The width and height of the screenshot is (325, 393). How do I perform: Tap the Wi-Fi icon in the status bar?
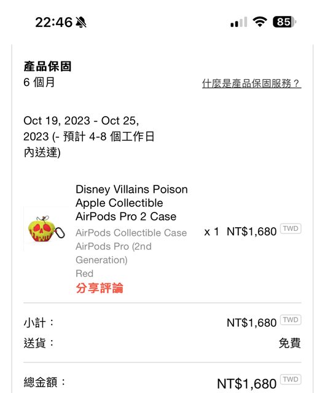click(260, 22)
